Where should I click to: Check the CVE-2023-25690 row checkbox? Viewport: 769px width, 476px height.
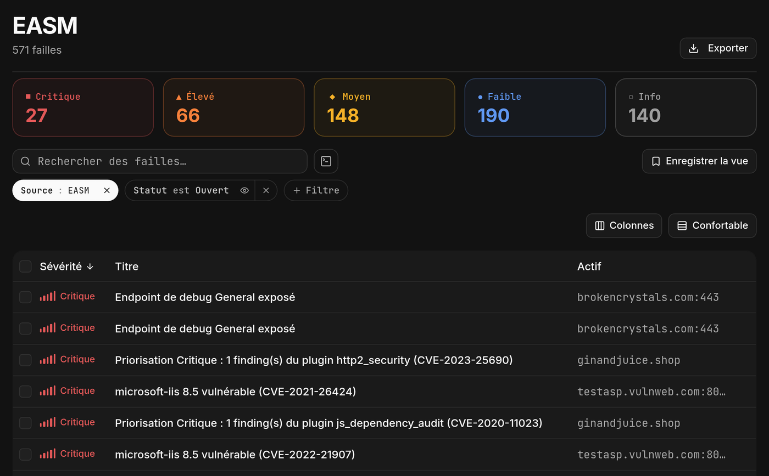click(x=25, y=360)
